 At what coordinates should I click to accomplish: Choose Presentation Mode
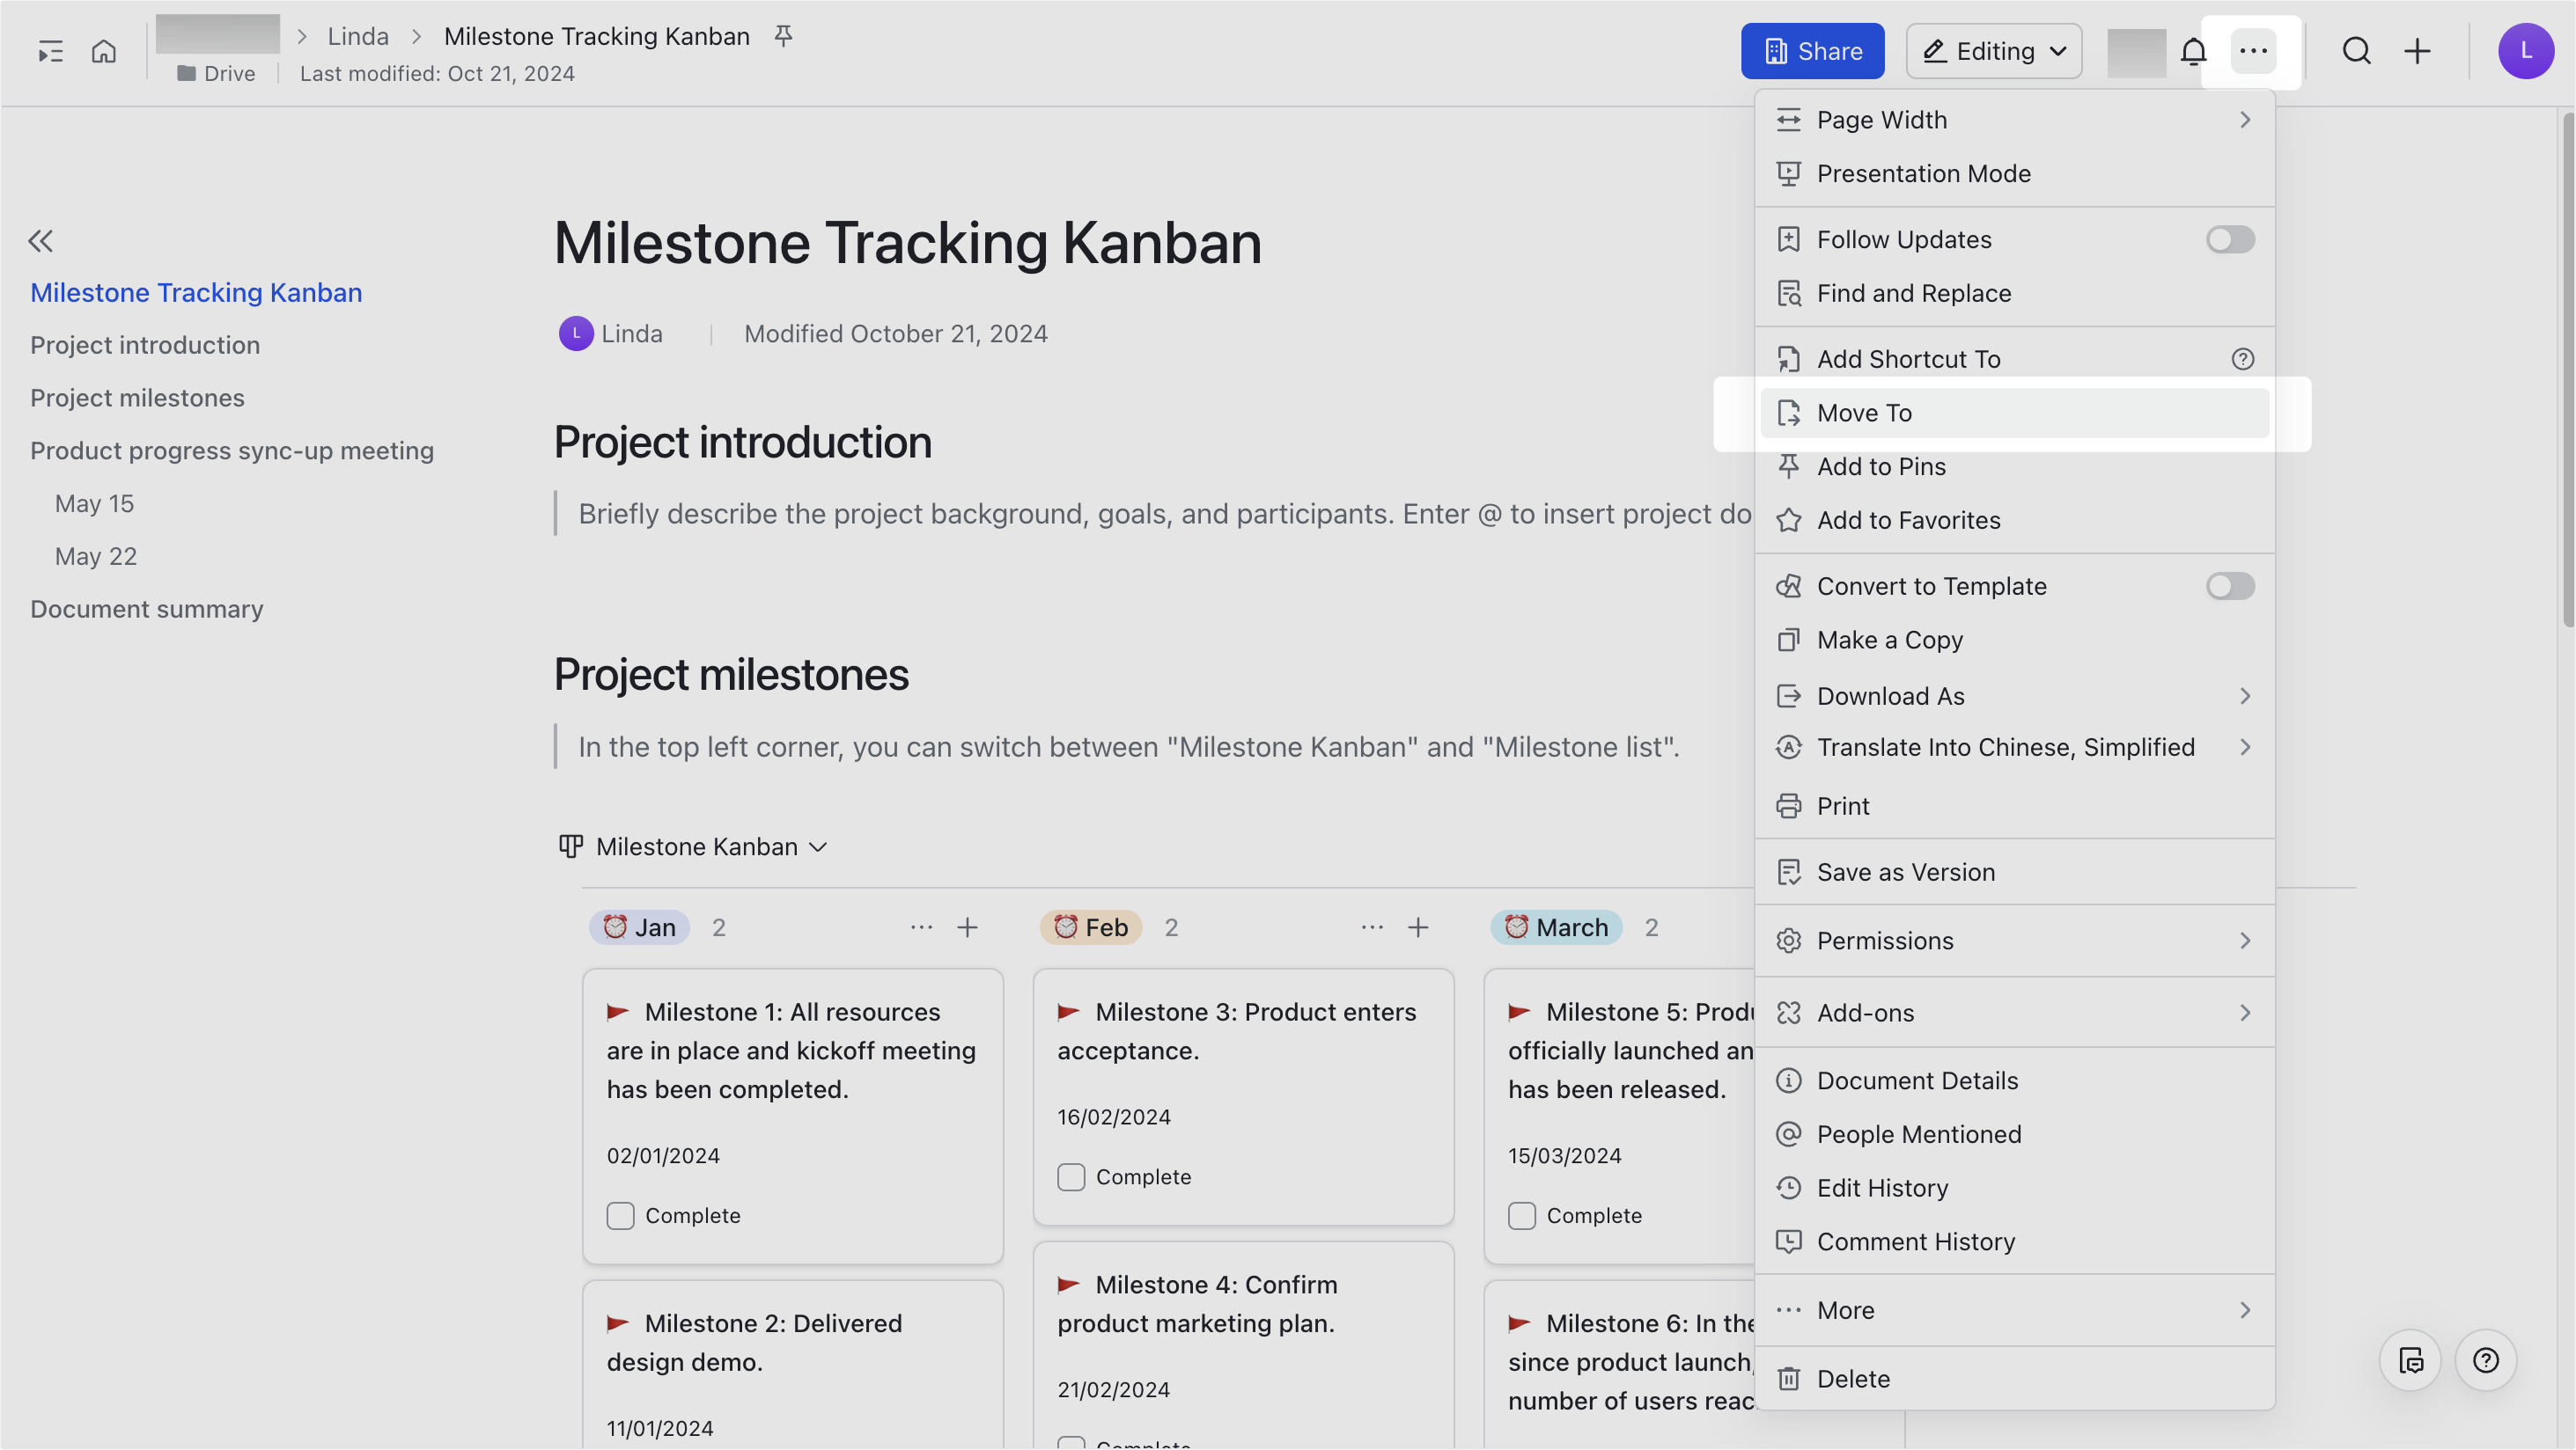coord(2014,174)
